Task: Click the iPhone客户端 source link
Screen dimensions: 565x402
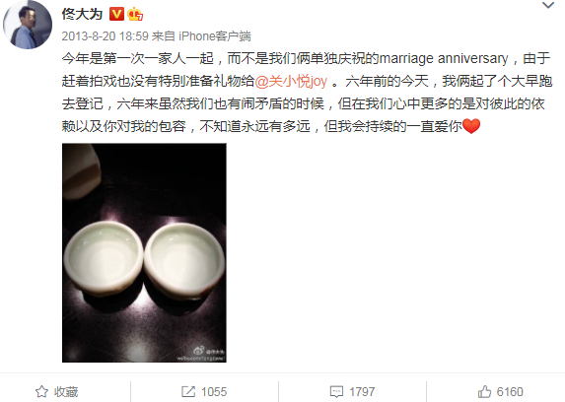Action: [214, 36]
